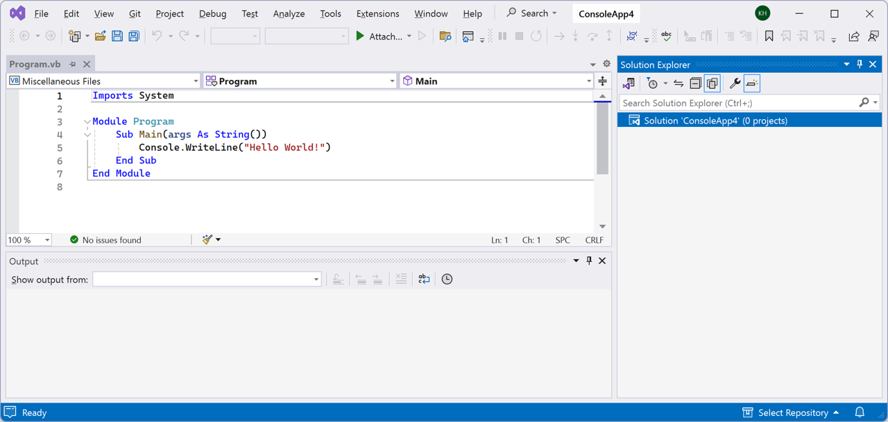This screenshot has width=888, height=422.
Task: Close the Solution Explorer panel
Action: tap(873, 64)
